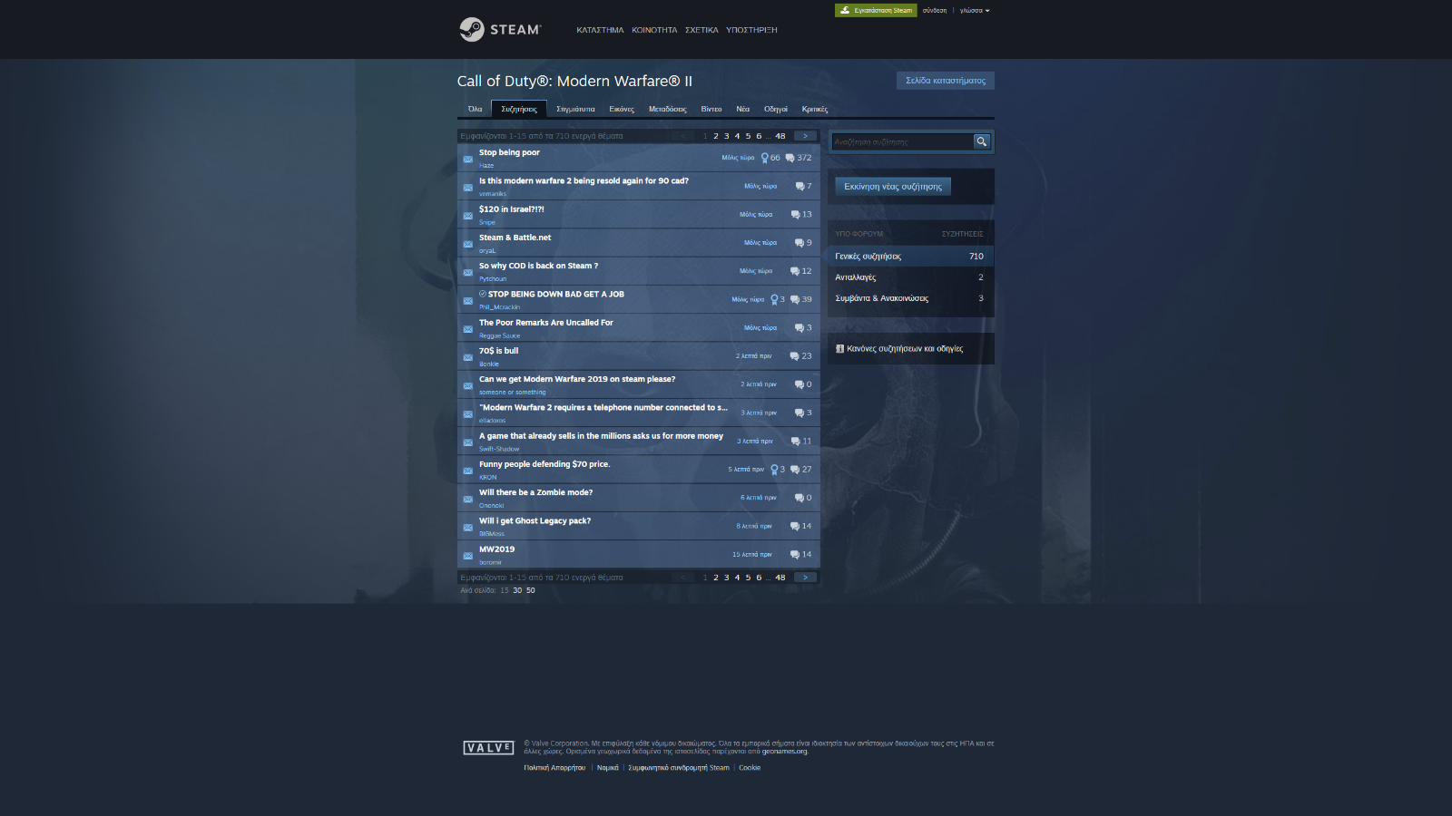Click the envelope icon beside '$120 in Israel?!?!'

(x=467, y=216)
